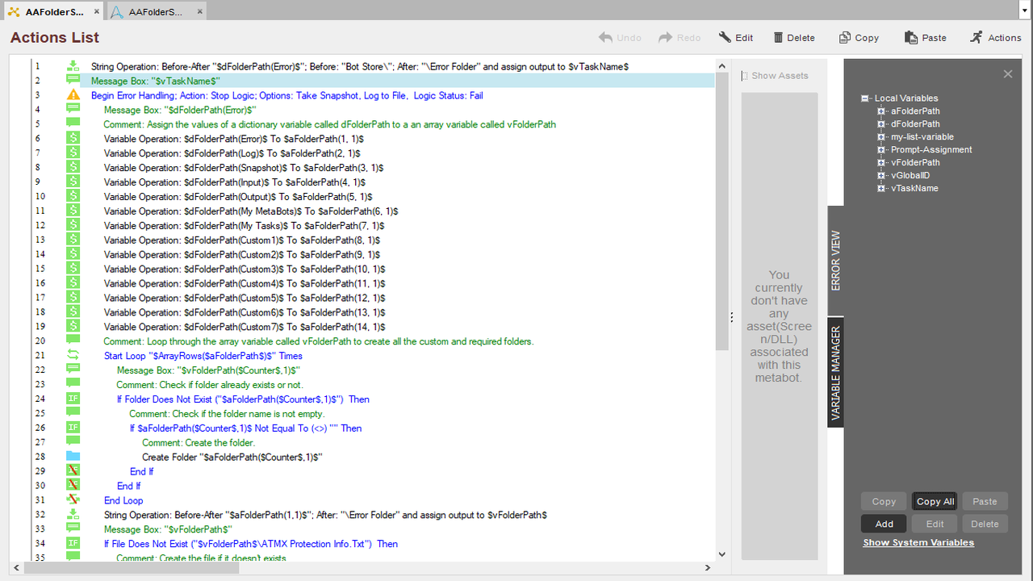Viewport: 1033px width, 581px height.
Task: Expand the aFolderPath variable node
Action: [x=881, y=111]
